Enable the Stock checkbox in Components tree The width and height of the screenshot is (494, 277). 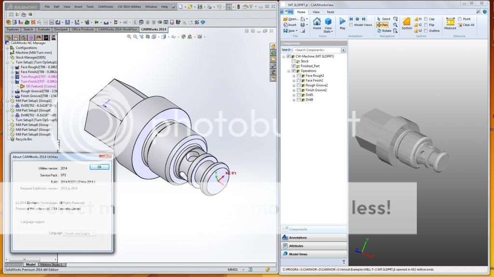293,61
